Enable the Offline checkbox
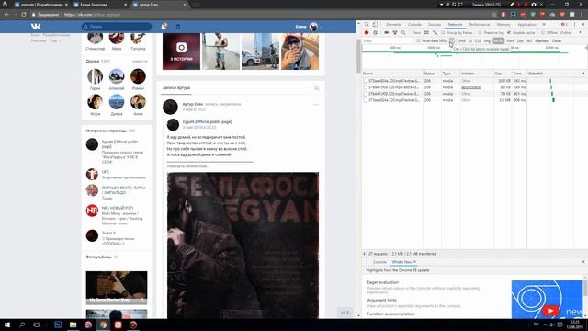The width and height of the screenshot is (588, 331). pos(543,33)
